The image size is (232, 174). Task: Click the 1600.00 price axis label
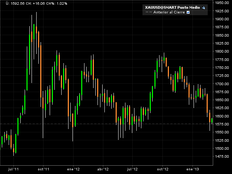(222, 116)
